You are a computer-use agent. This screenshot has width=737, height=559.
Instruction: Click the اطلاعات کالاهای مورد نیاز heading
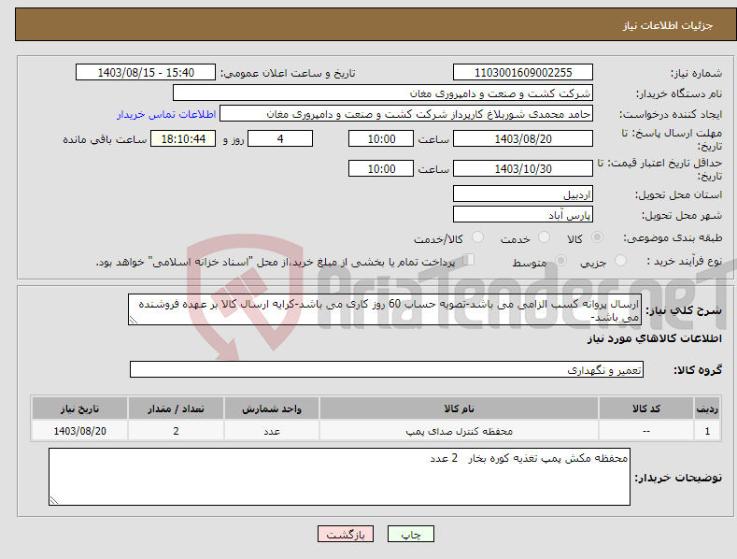(654, 338)
